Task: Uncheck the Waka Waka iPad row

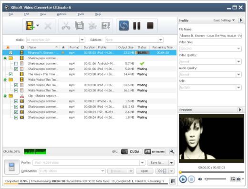Action: tap(16, 85)
